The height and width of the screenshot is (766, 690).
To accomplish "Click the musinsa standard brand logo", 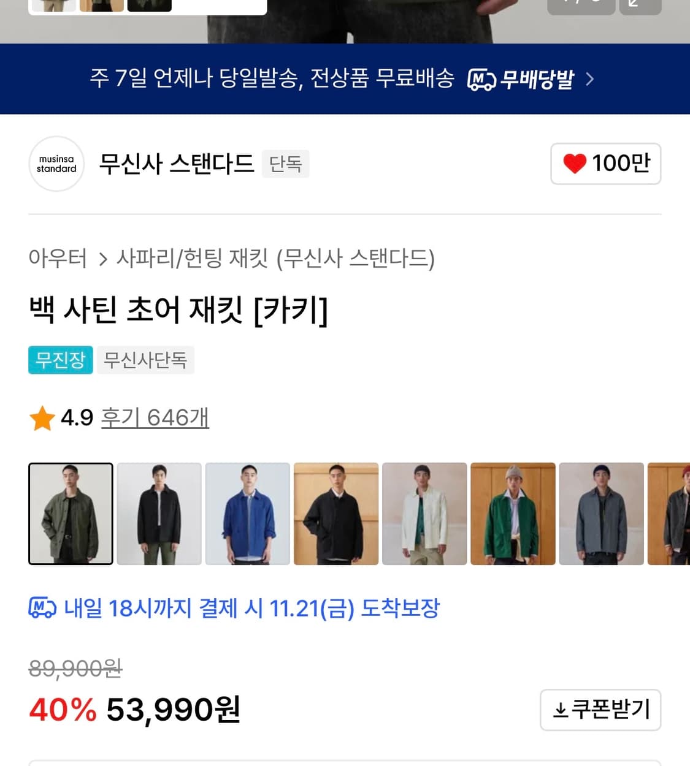I will pyautogui.click(x=56, y=164).
